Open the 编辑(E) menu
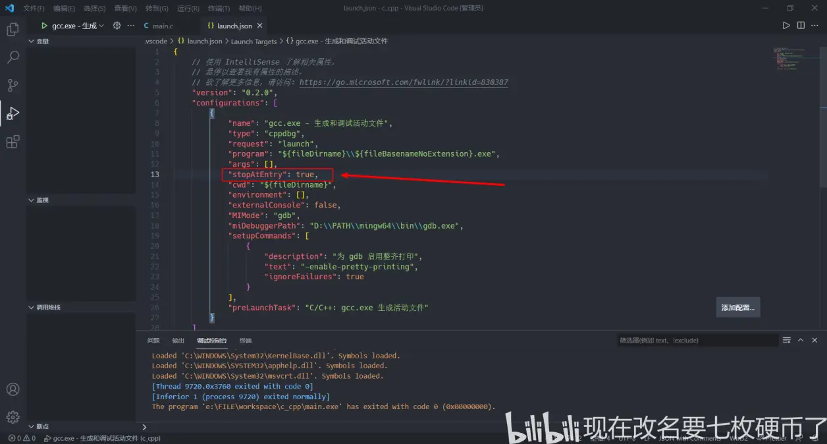This screenshot has height=444, width=827. (x=65, y=9)
